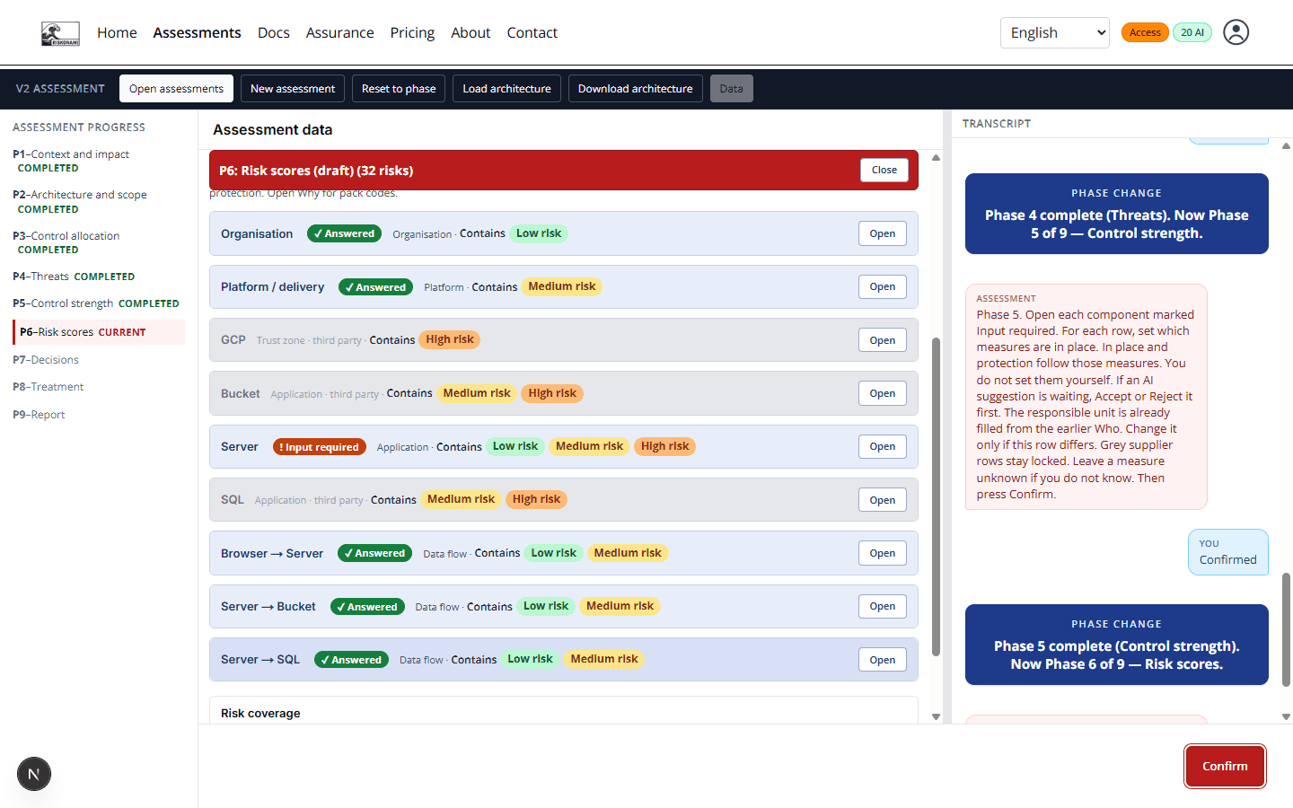1293x808 pixels.
Task: Open the SQL application row
Action: (x=883, y=500)
